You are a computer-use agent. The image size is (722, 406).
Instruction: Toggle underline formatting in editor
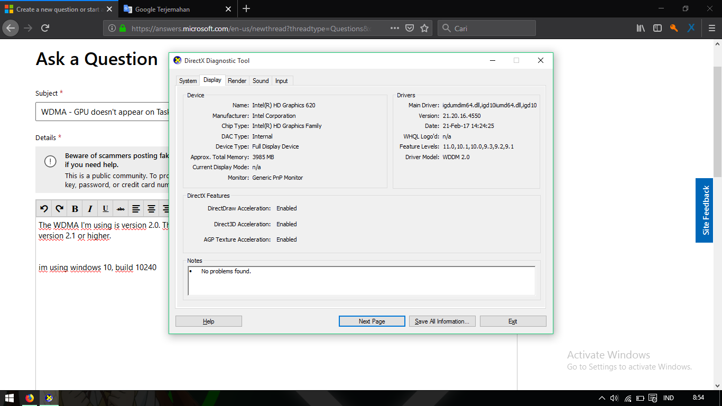(x=105, y=209)
